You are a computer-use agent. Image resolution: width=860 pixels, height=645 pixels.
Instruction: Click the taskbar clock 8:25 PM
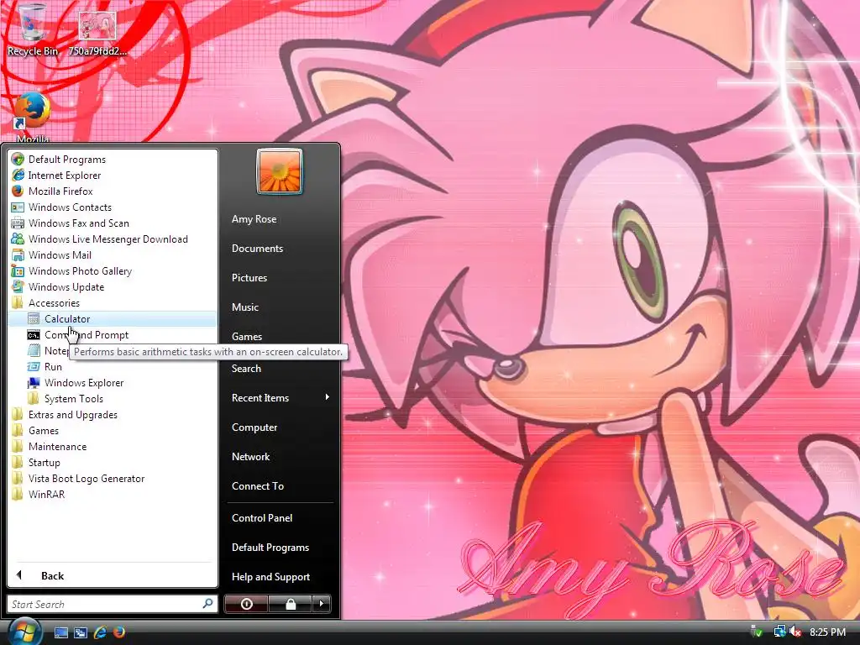tap(827, 632)
